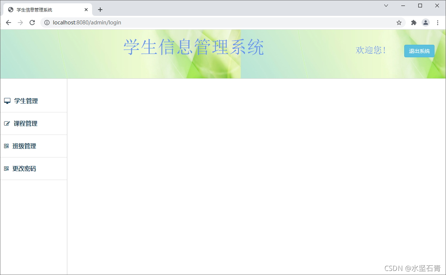Reload the page with the refresh icon
This screenshot has width=446, height=275.
[32, 23]
